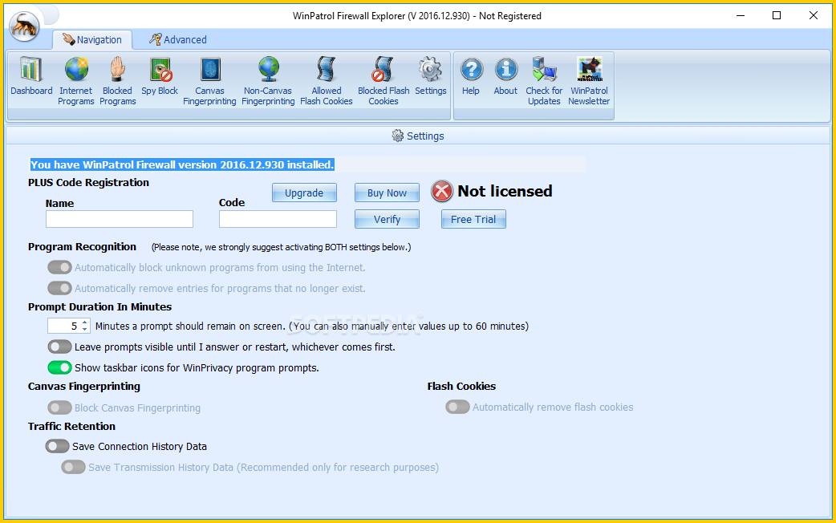Click the Verify button
This screenshot has width=836, height=523.
point(387,219)
